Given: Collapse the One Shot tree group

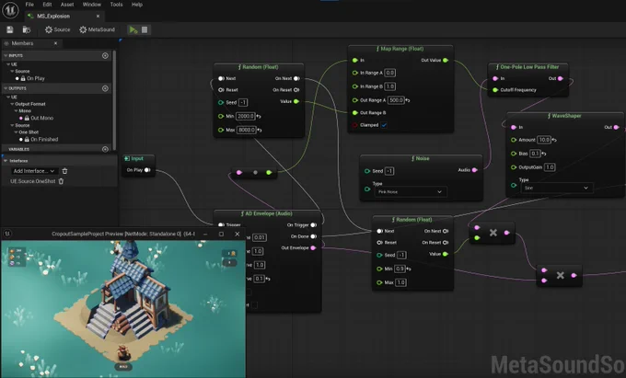Looking at the screenshot, I should coord(16,132).
